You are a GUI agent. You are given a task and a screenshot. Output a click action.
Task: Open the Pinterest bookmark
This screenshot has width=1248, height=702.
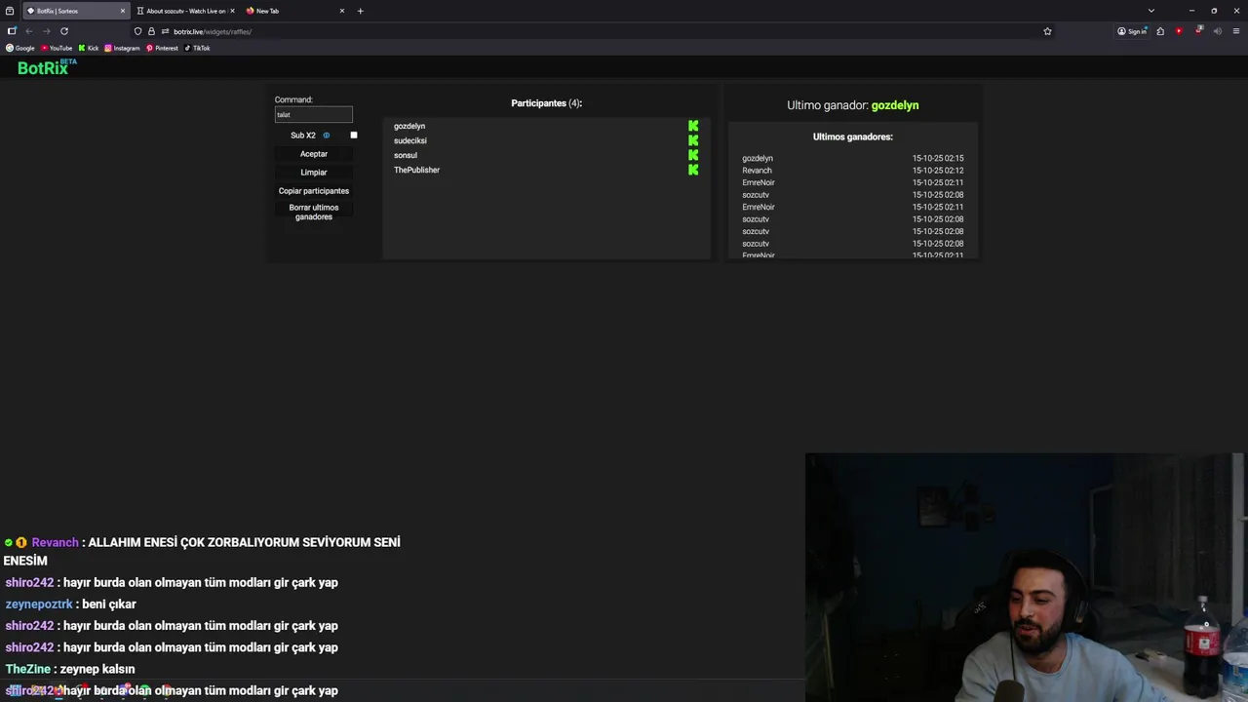tap(162, 48)
